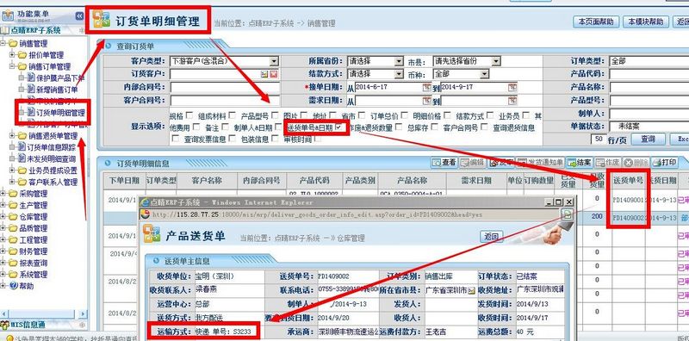689x341 pixels.
Task: Enable the 订单总价 checkbox
Action: 404,115
